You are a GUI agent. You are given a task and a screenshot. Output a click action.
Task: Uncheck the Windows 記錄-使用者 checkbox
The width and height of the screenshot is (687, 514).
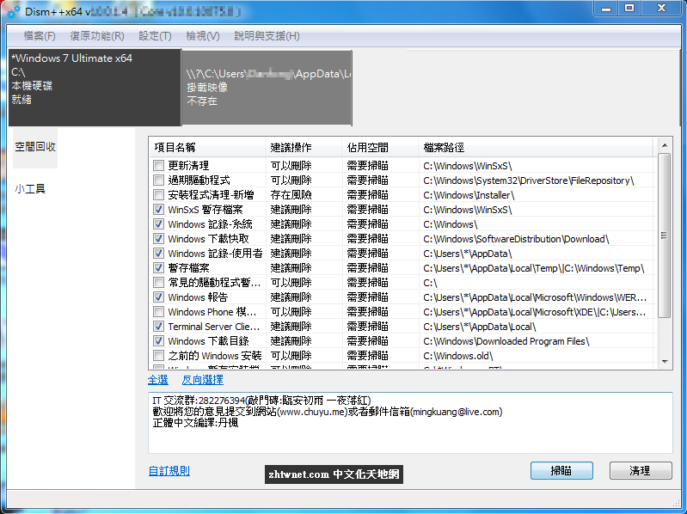coord(158,253)
